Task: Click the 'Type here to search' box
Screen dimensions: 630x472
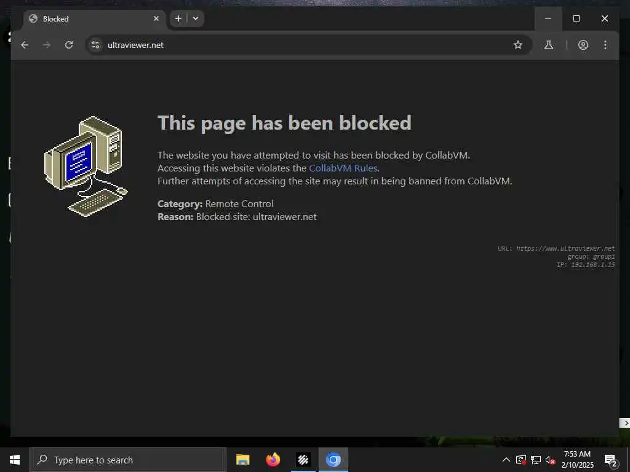Action: [x=128, y=460]
